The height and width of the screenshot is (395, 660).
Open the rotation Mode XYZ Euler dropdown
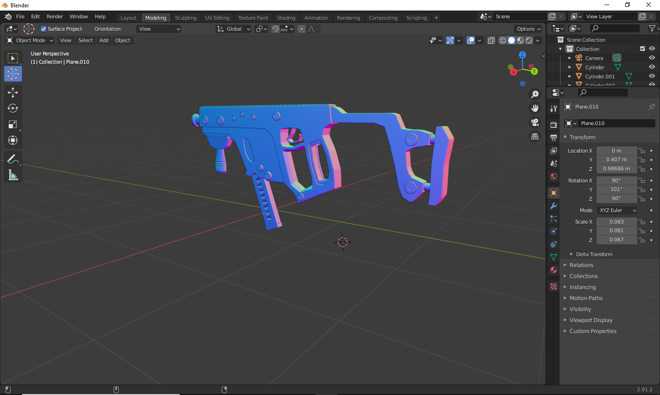617,210
